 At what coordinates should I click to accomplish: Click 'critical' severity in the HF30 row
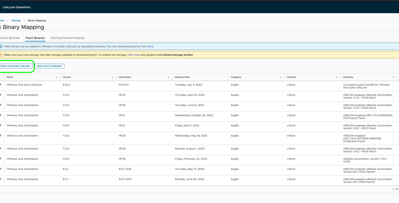click(x=291, y=159)
